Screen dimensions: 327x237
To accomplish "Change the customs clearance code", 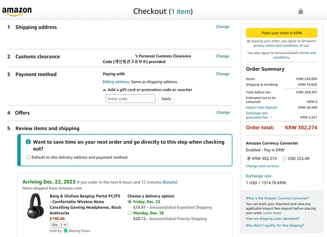I will 222,56.
